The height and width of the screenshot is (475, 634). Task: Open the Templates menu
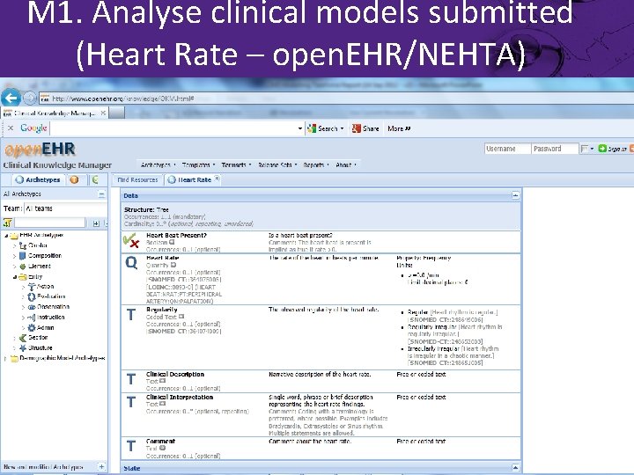click(198, 164)
